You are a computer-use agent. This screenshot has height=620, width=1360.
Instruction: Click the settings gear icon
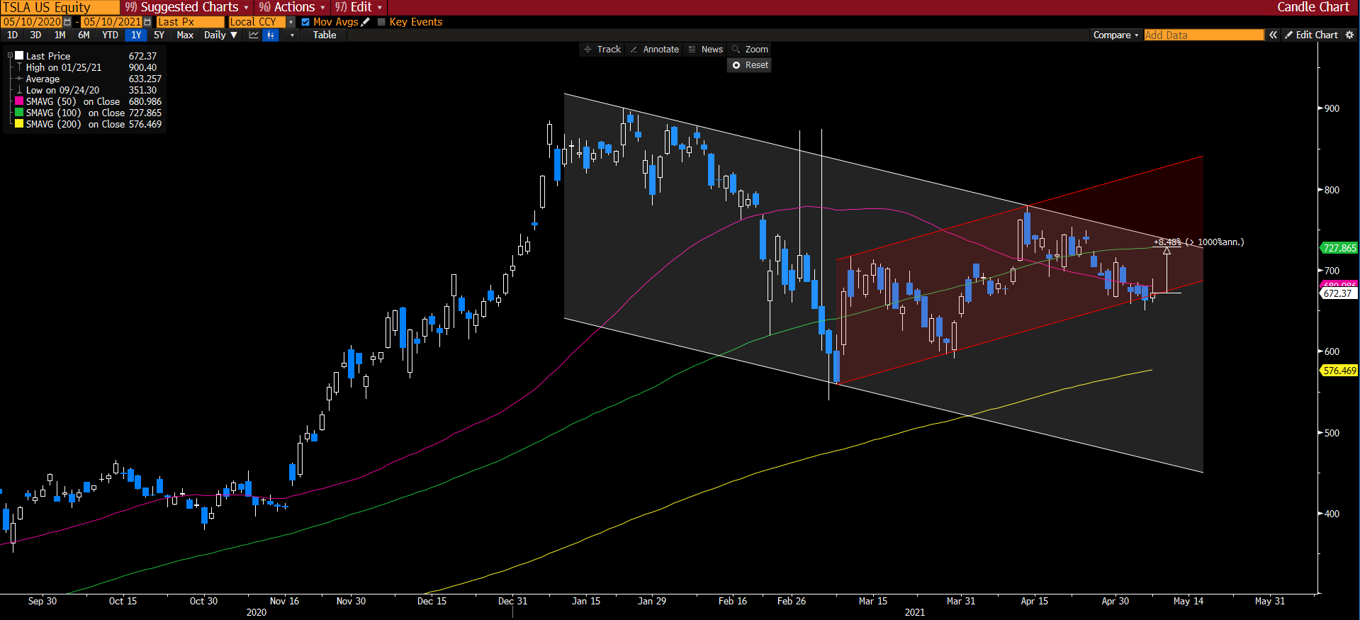coord(1349,35)
